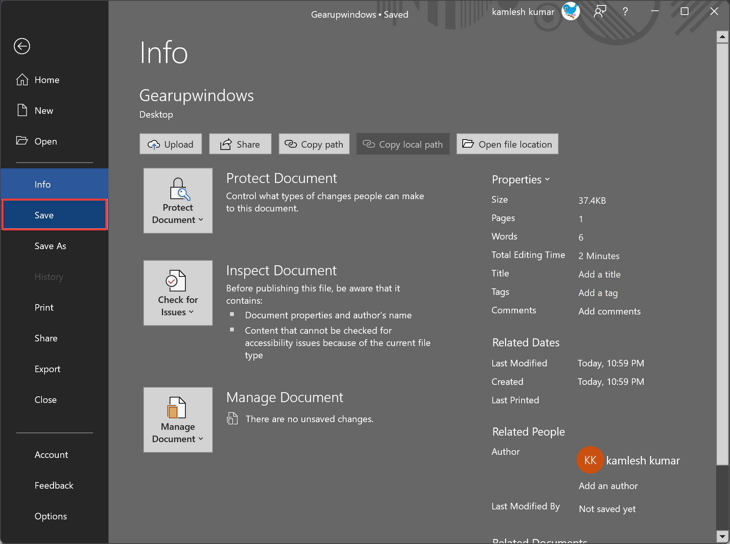
Task: Open Word Options
Action: pyautogui.click(x=54, y=516)
